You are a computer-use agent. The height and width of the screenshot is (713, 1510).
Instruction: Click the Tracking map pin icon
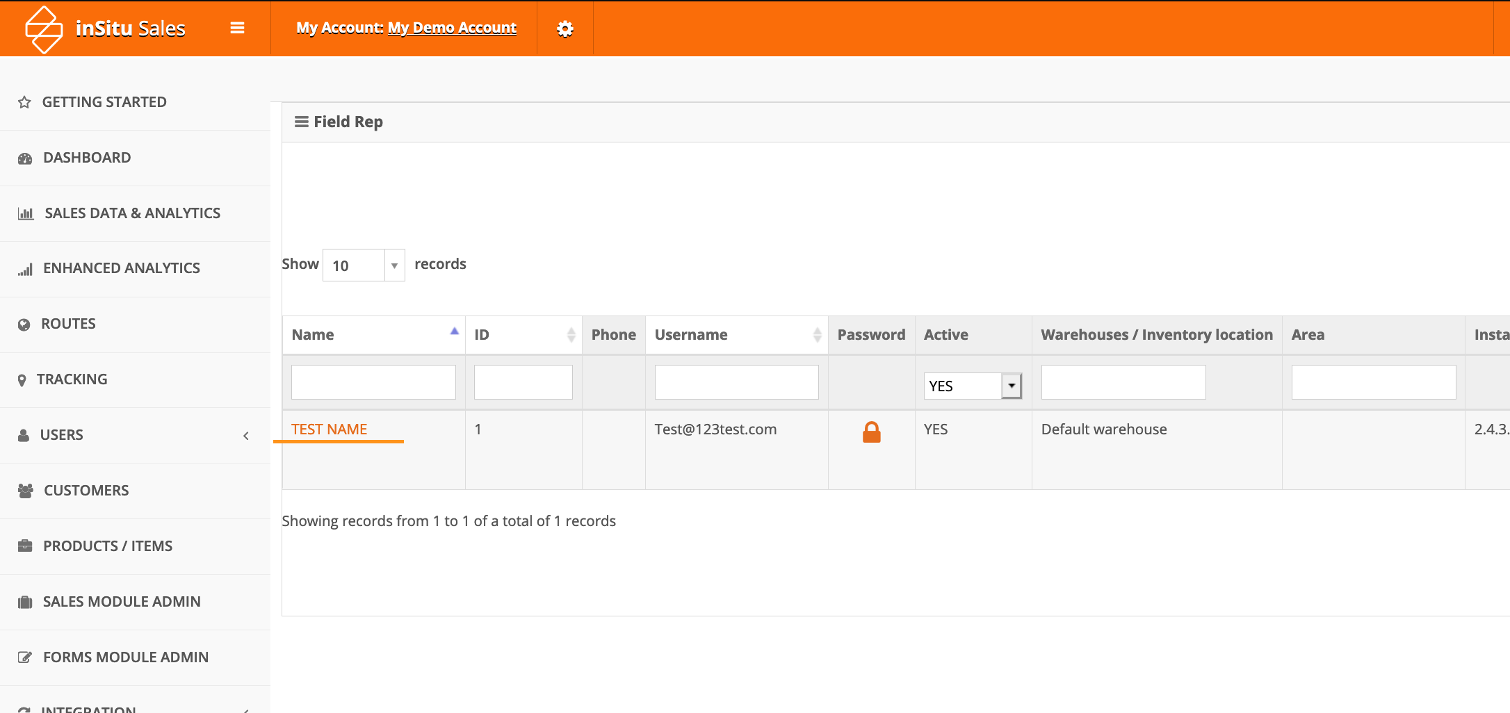(22, 380)
